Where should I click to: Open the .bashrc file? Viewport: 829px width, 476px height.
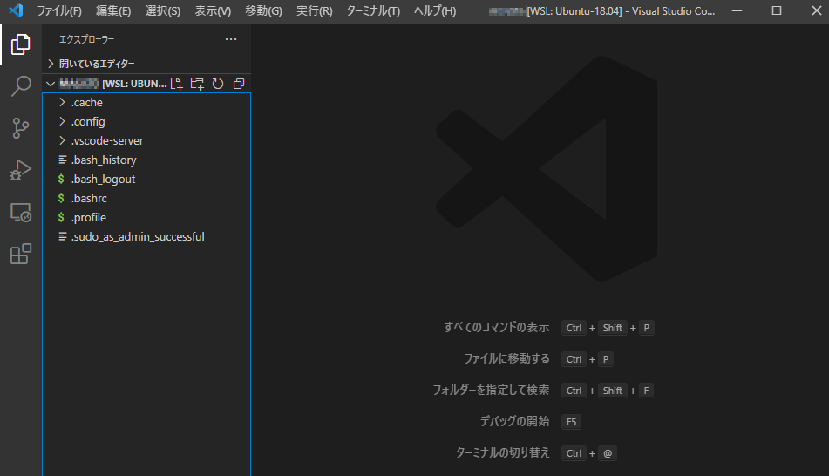click(x=146, y=199)
